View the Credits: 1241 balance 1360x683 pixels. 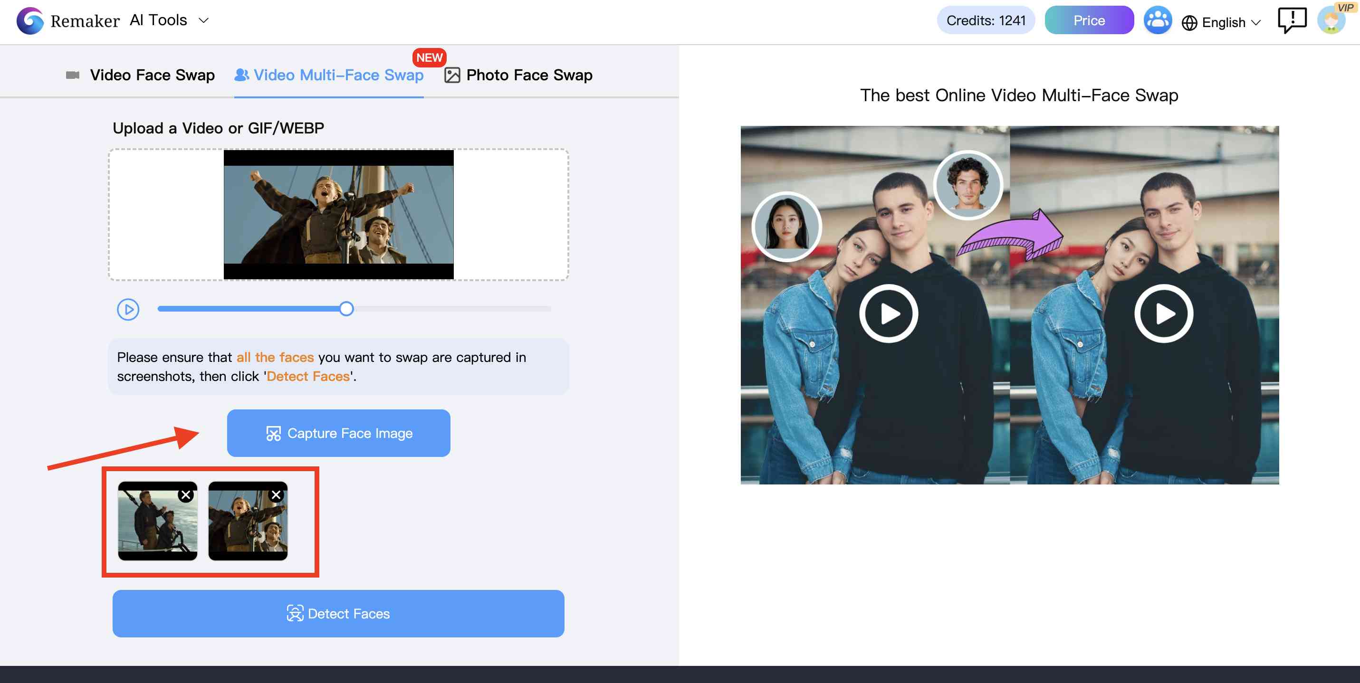pos(986,20)
